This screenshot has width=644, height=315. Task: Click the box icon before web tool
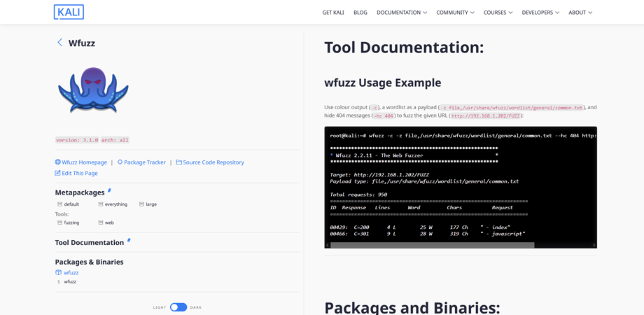(x=101, y=223)
